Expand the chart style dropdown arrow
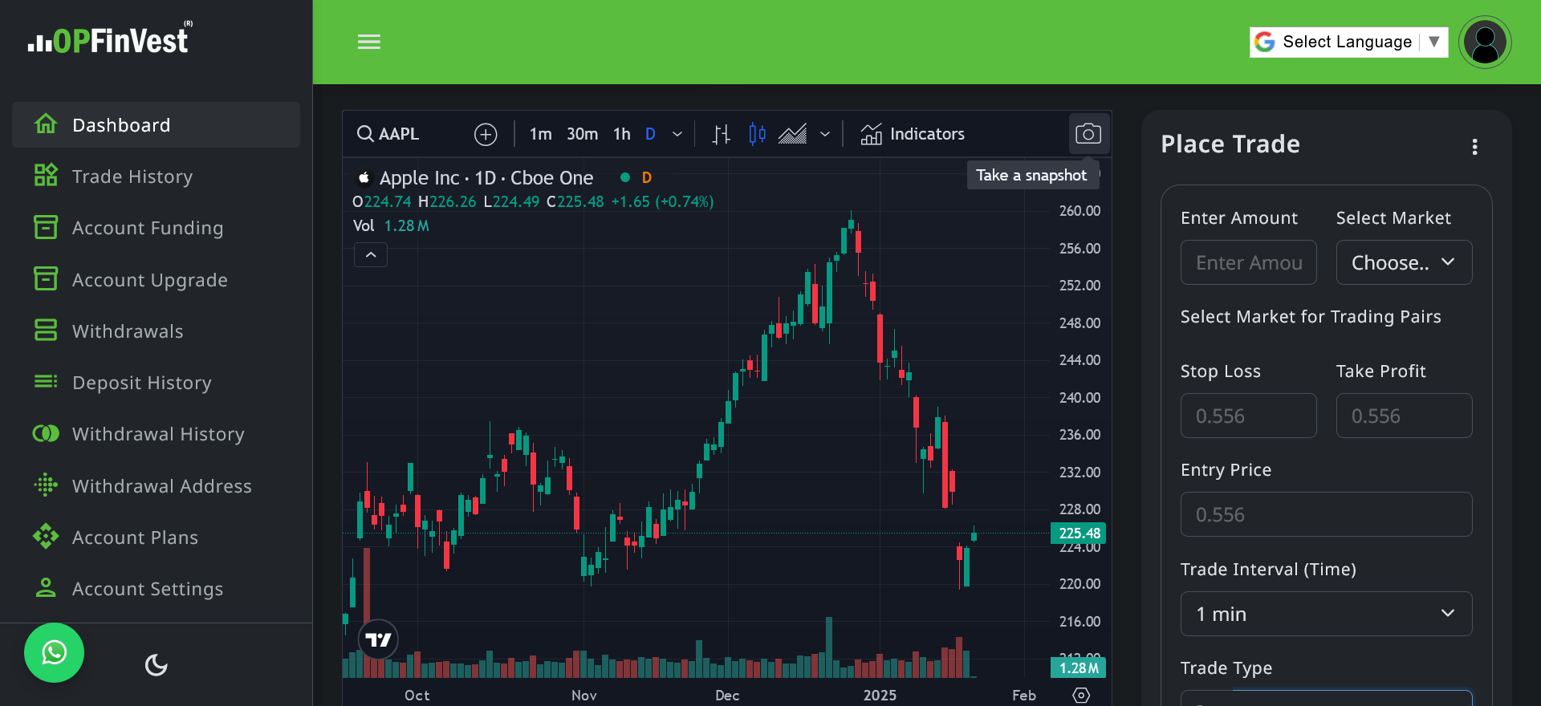This screenshot has height=706, width=1541. click(825, 134)
